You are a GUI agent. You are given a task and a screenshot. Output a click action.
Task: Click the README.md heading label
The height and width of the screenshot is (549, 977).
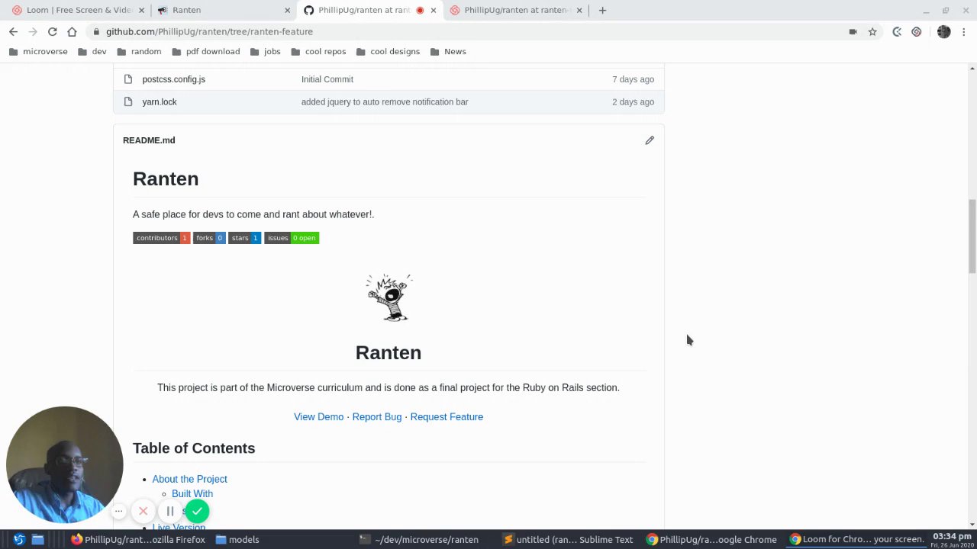[149, 140]
